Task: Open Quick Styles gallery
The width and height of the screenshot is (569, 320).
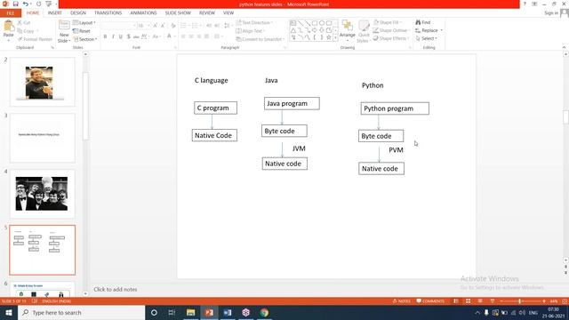Action: [364, 31]
